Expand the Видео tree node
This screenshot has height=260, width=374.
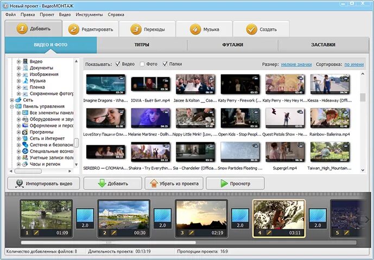18,61
